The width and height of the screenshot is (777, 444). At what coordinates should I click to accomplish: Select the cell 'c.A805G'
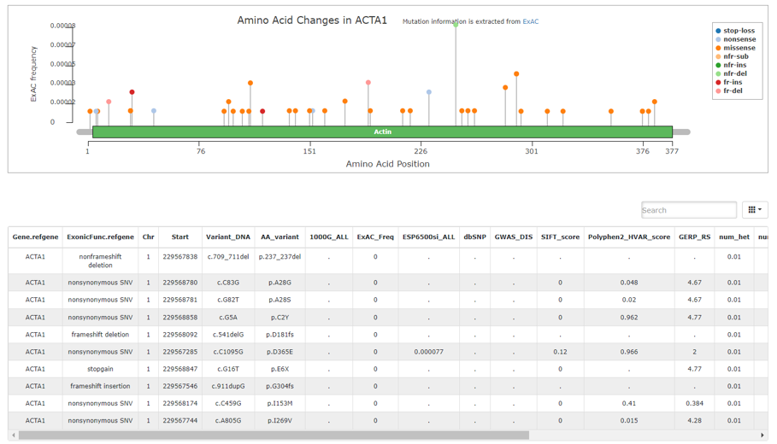click(x=228, y=421)
